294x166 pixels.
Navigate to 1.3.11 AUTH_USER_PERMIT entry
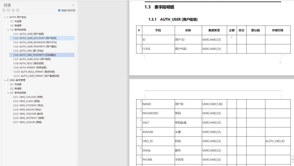click(36, 76)
